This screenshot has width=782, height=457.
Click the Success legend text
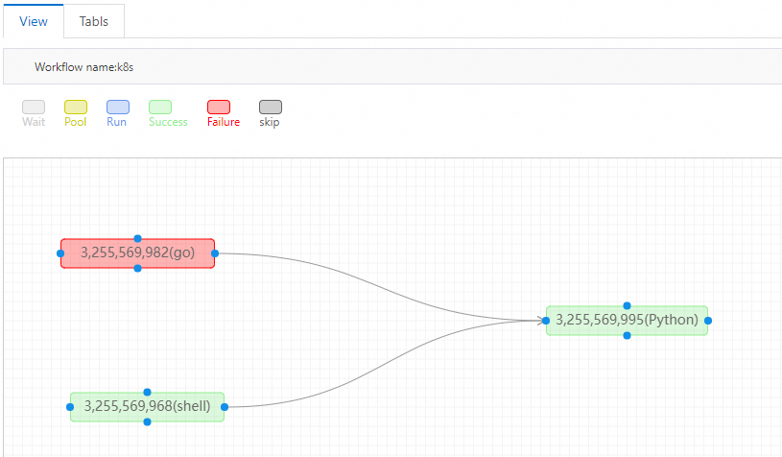(x=168, y=122)
